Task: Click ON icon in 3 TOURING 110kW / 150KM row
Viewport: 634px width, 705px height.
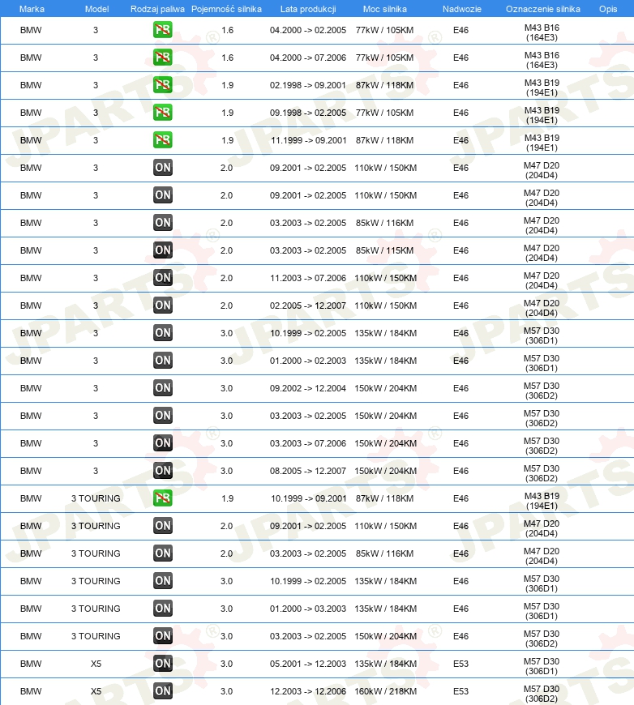Action: pos(162,526)
